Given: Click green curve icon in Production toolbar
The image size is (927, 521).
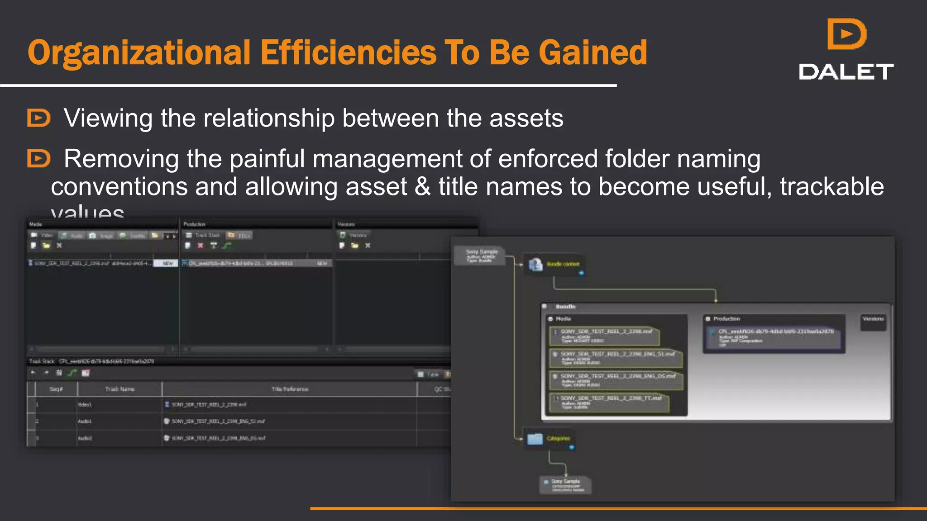Looking at the screenshot, I should click(227, 246).
